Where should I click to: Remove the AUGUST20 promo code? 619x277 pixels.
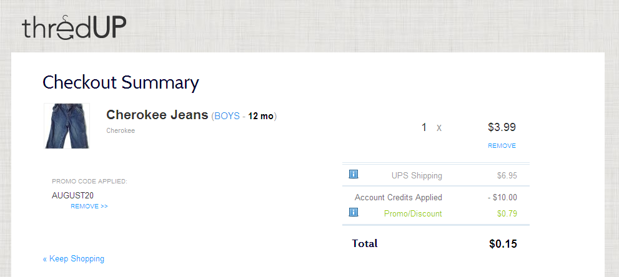tap(89, 206)
